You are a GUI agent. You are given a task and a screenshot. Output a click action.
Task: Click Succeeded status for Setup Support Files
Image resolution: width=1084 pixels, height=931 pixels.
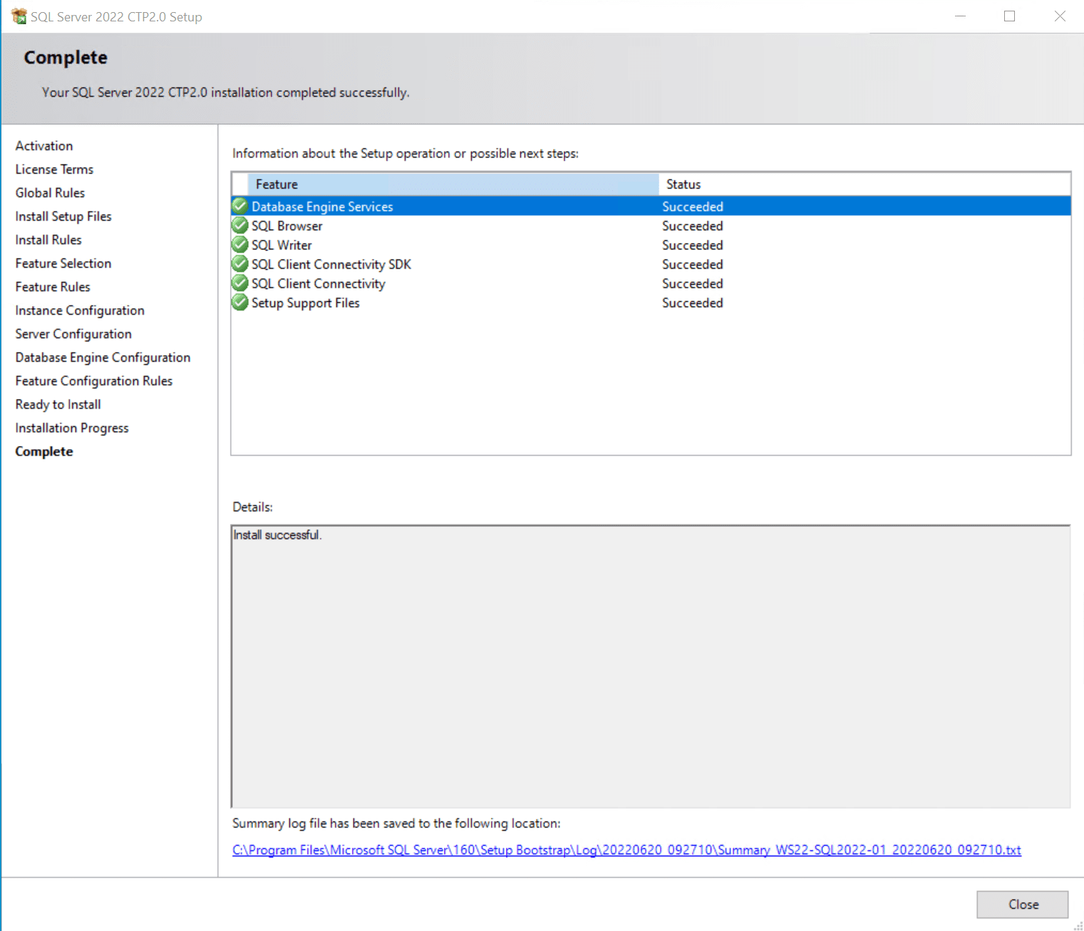click(692, 303)
